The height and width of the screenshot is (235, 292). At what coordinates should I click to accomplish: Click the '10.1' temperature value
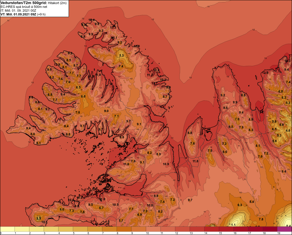pyautogui.click(x=114, y=38)
